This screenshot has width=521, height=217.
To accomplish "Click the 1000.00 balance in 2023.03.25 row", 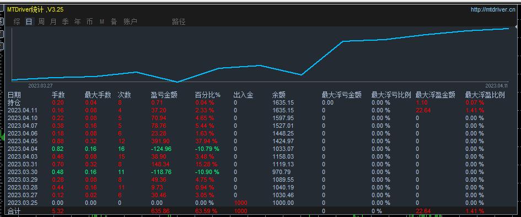I will coord(283,203).
